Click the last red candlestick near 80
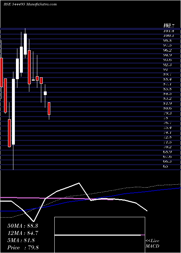 coord(49,108)
